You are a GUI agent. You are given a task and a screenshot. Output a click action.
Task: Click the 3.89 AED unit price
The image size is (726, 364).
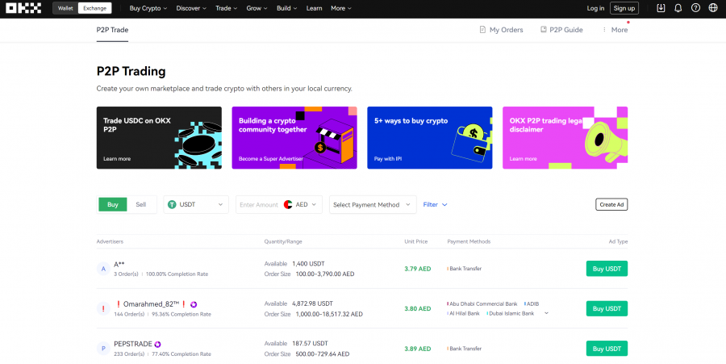point(417,349)
